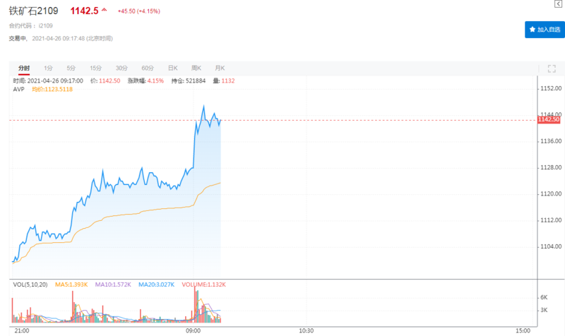The image size is (565, 336).
Task: Open the 30分 chart tab
Action: click(x=121, y=68)
